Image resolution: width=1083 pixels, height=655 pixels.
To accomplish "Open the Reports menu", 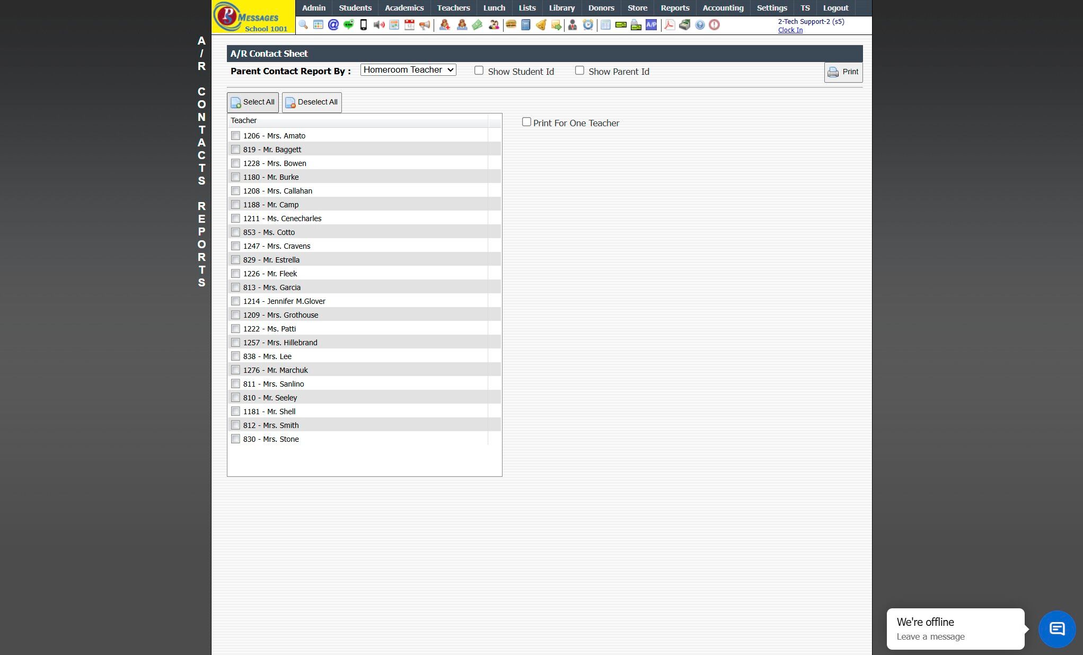I will 674,8.
